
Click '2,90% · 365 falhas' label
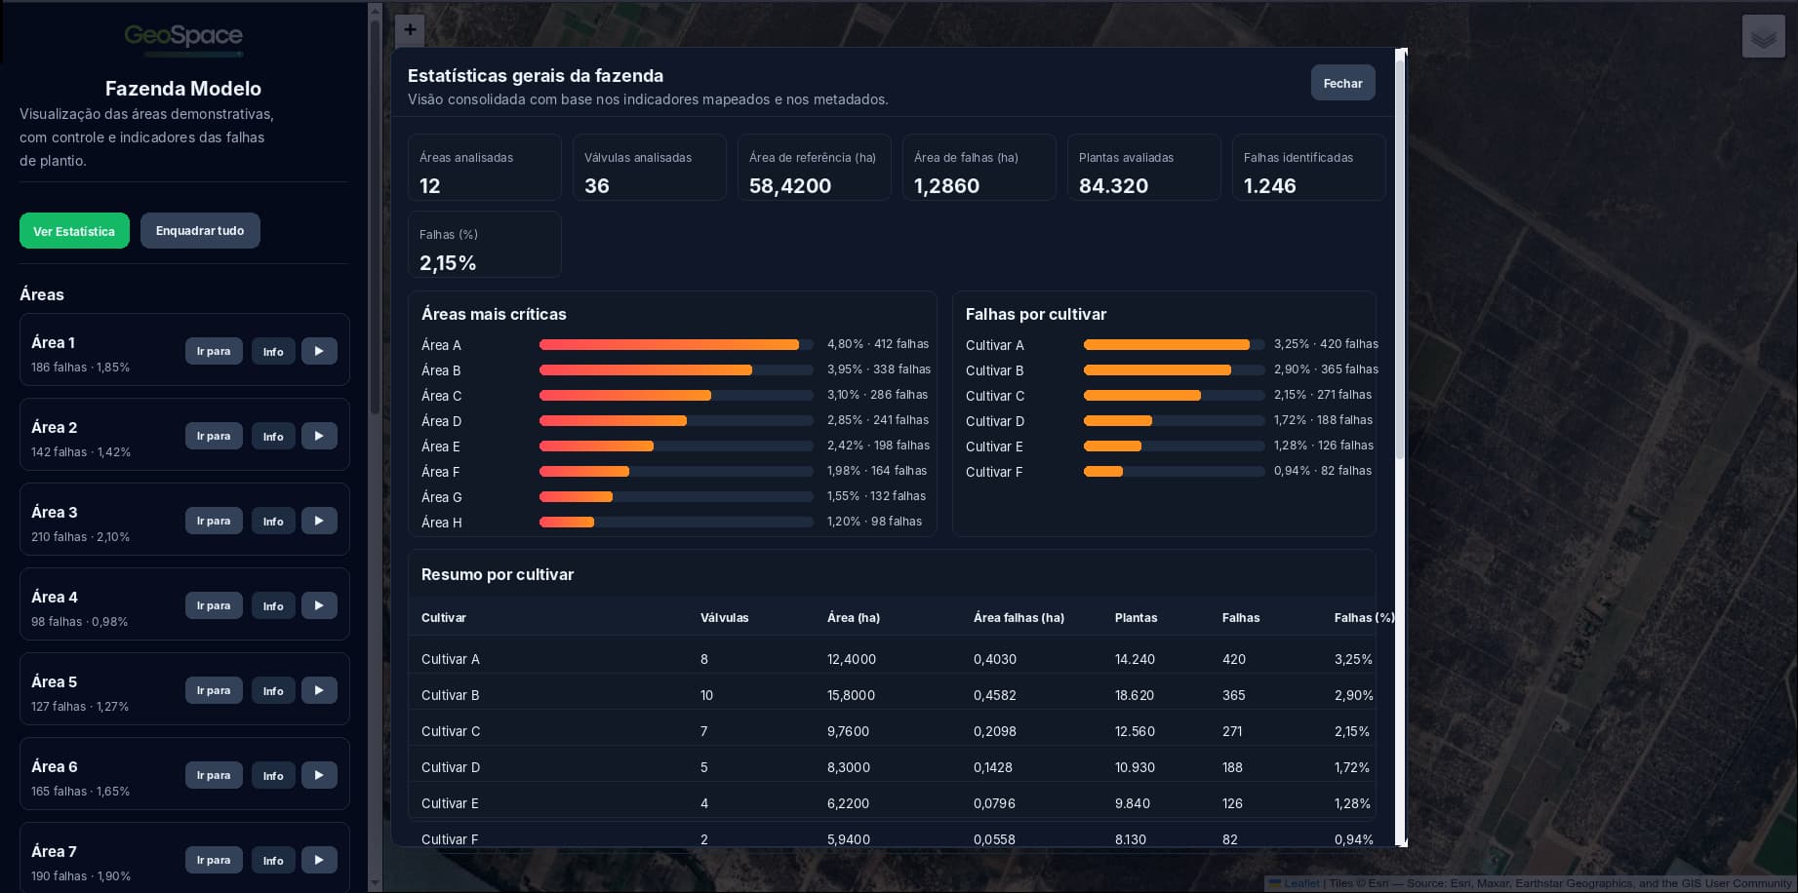click(x=1326, y=369)
